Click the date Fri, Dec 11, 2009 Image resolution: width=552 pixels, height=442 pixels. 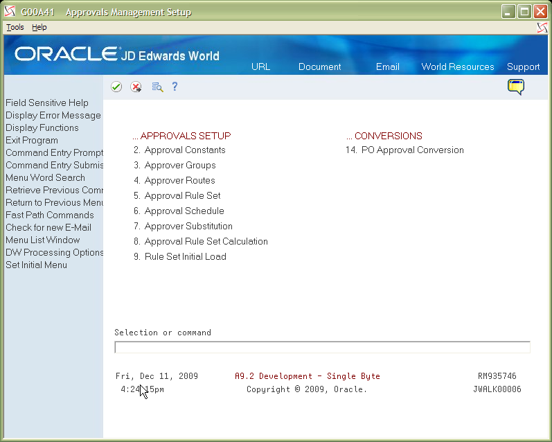click(x=157, y=376)
